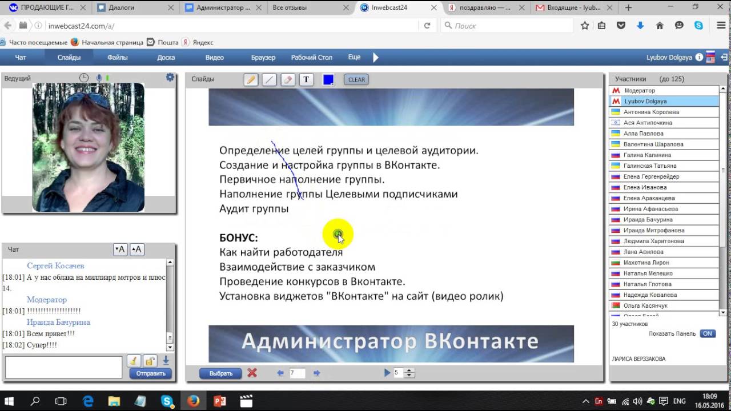Select the pencil drawing tool
731x411 pixels.
[251, 79]
